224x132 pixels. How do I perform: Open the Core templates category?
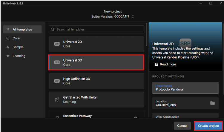pos(22,38)
